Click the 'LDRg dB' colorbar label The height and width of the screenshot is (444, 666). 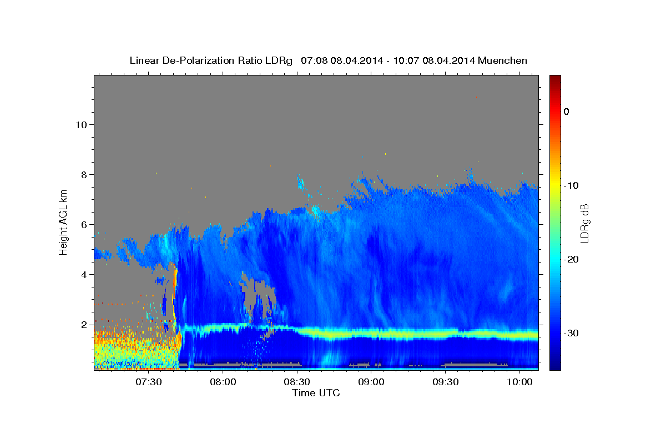point(584,223)
